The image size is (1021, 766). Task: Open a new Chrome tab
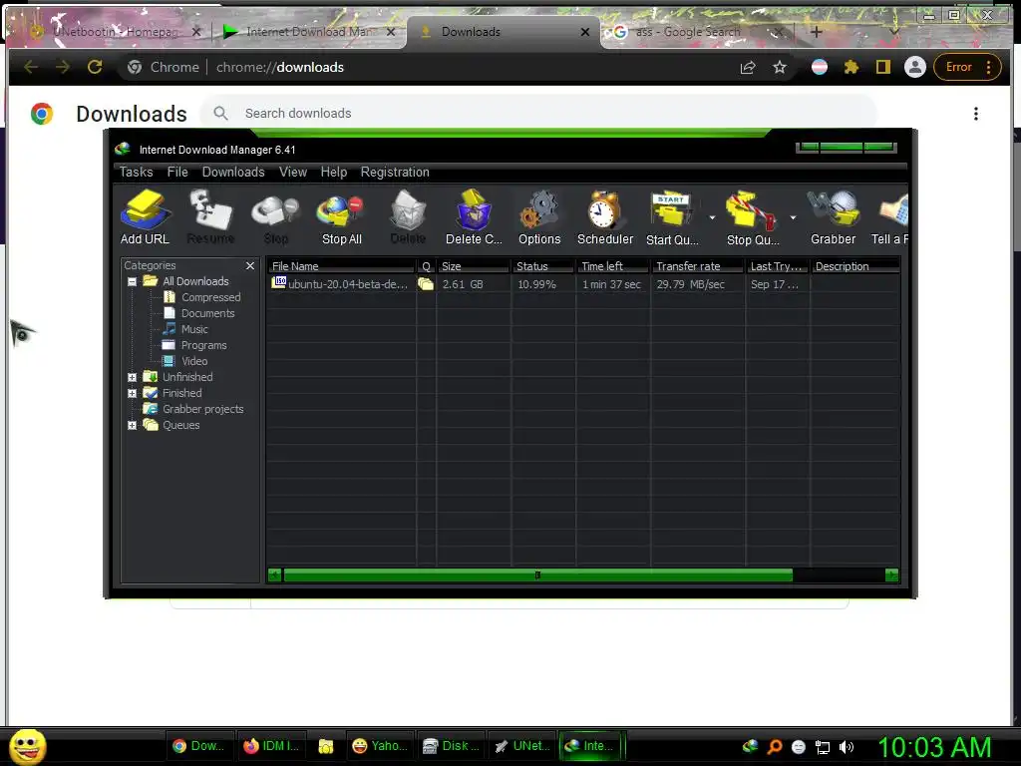click(x=816, y=31)
